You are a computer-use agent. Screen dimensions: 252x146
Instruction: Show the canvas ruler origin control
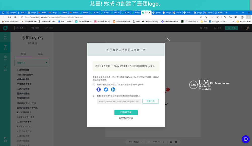176,142
